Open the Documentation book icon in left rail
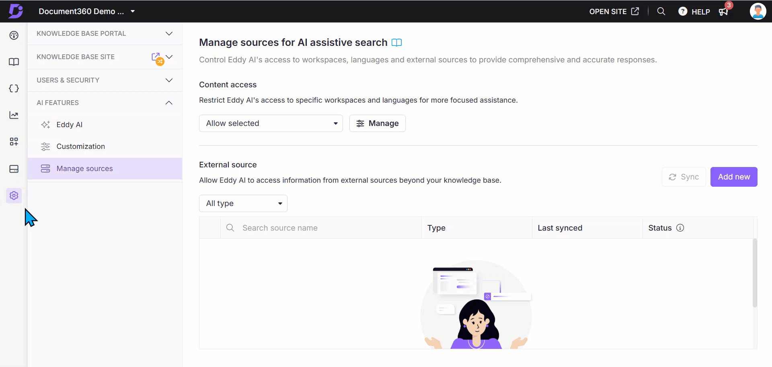The image size is (772, 367). click(14, 62)
